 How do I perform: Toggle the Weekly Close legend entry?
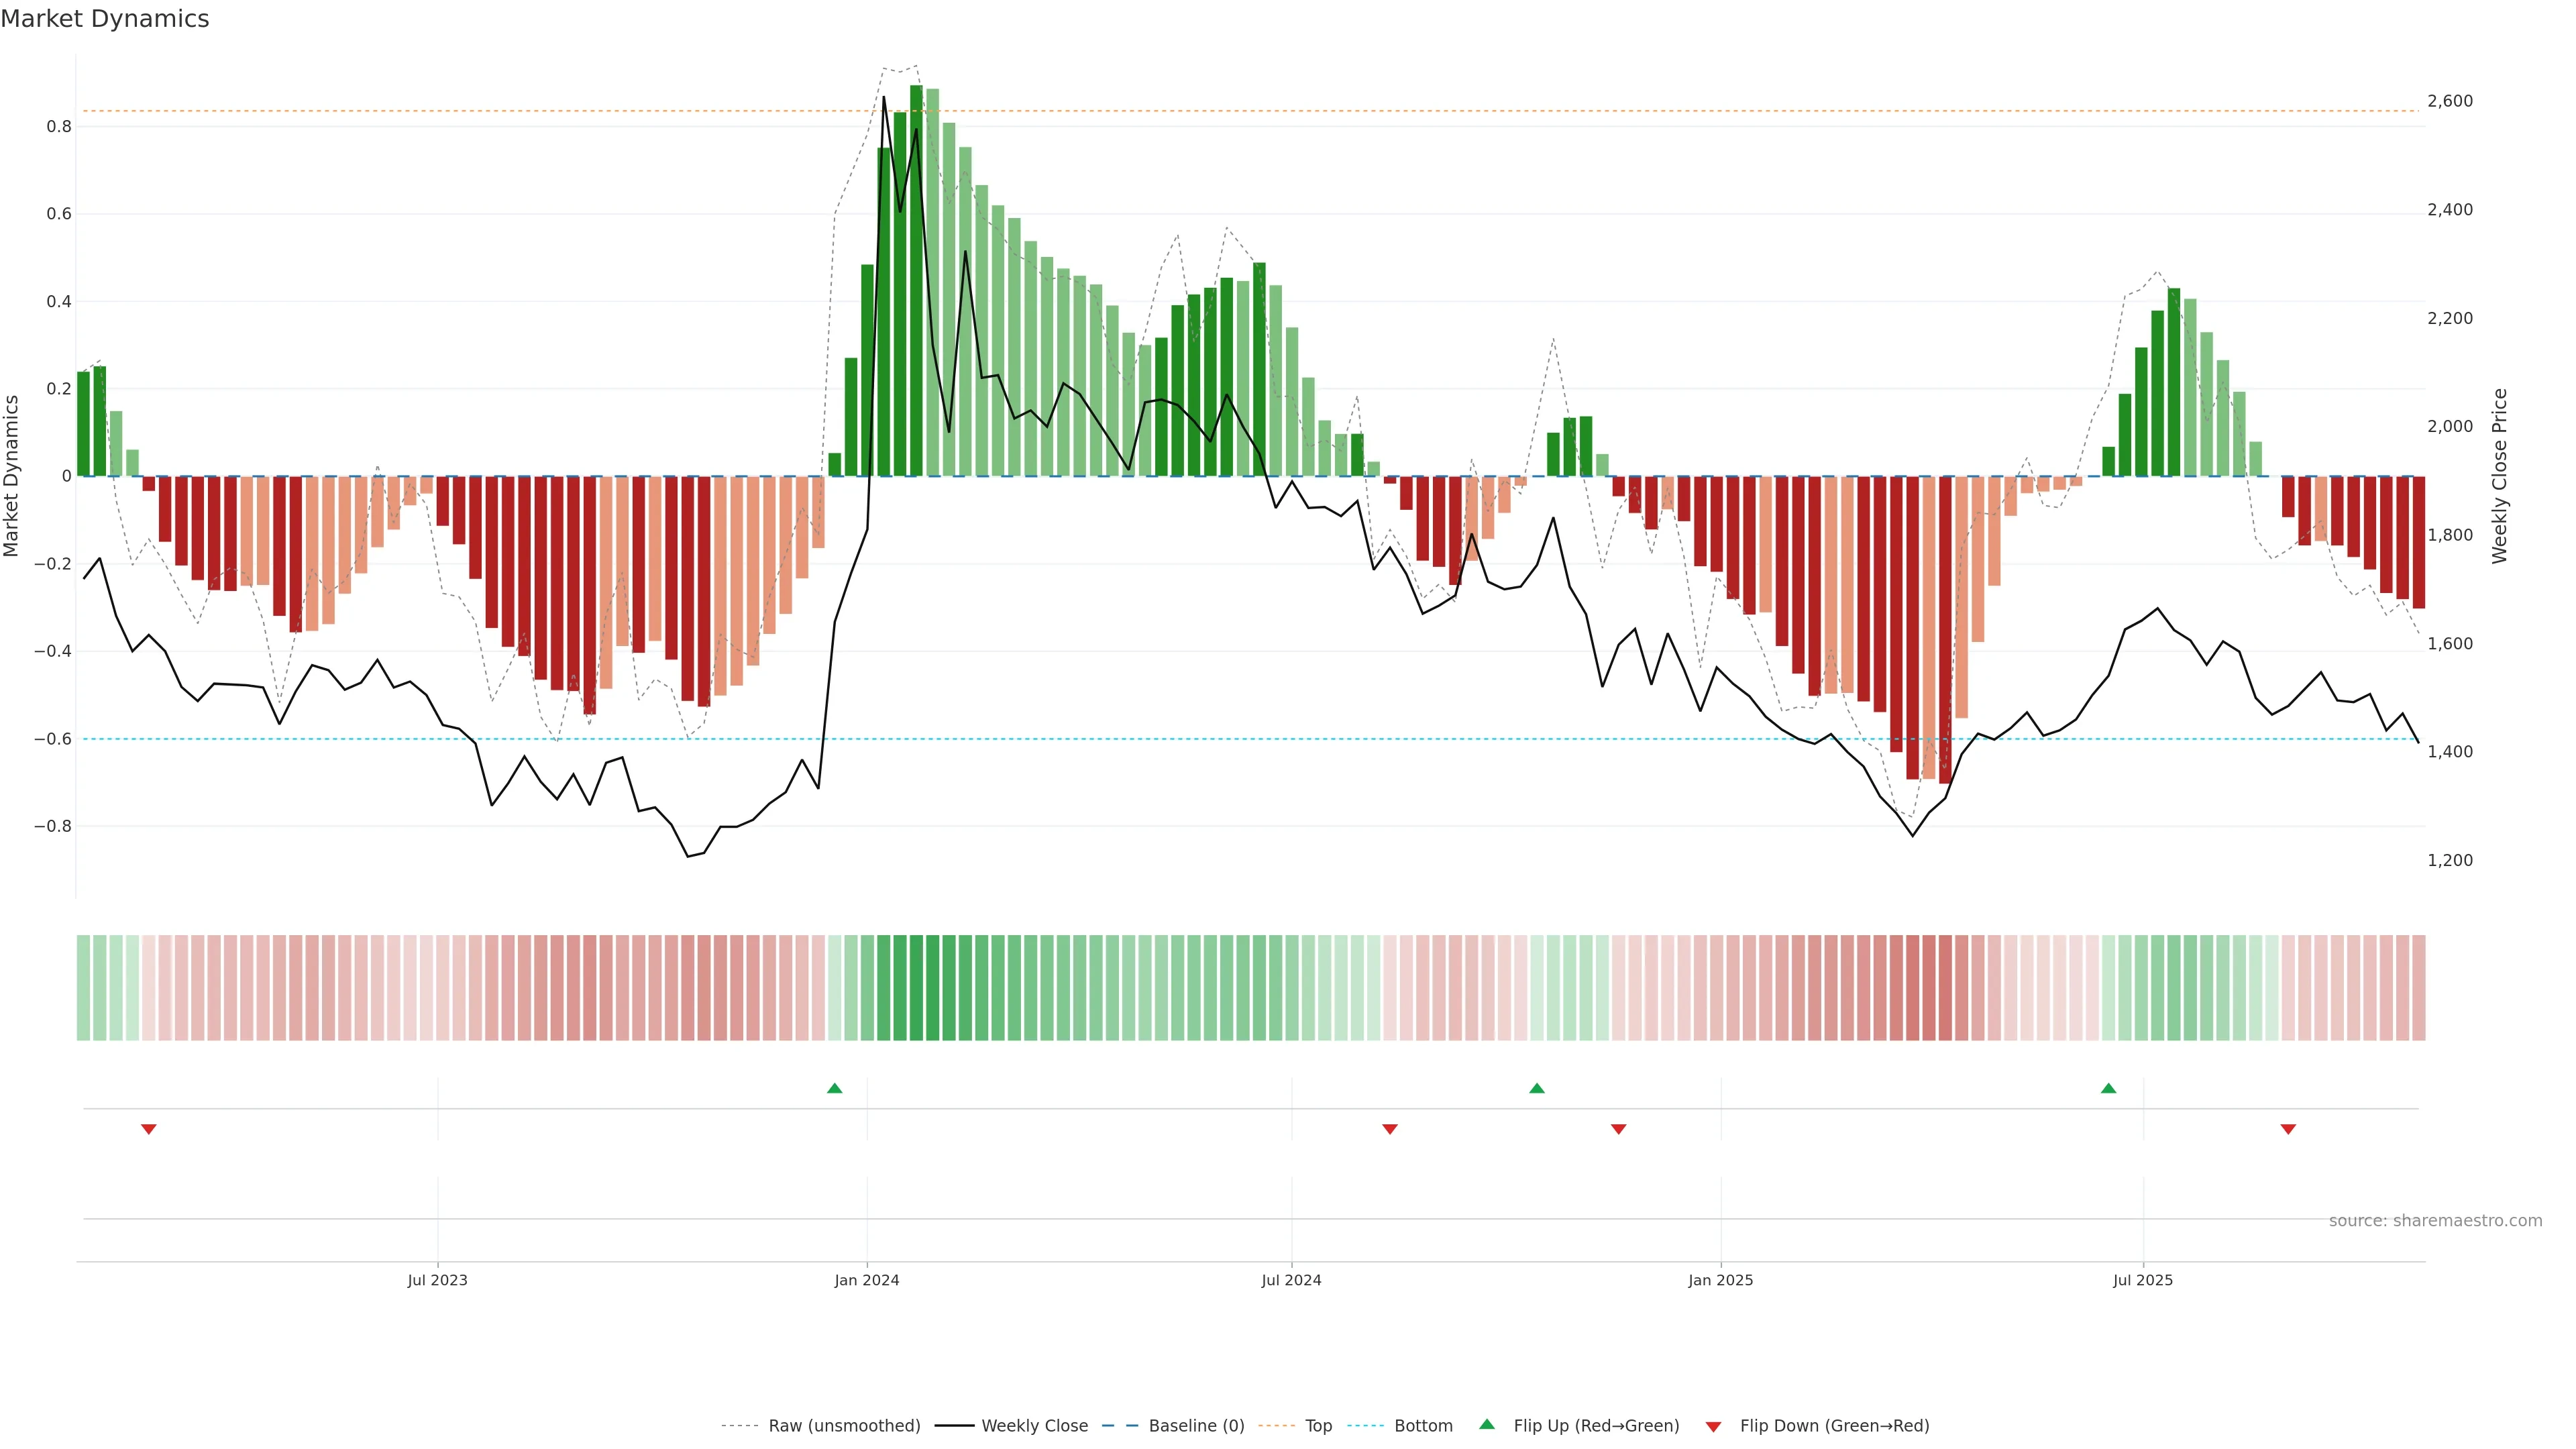pyautogui.click(x=1034, y=1426)
